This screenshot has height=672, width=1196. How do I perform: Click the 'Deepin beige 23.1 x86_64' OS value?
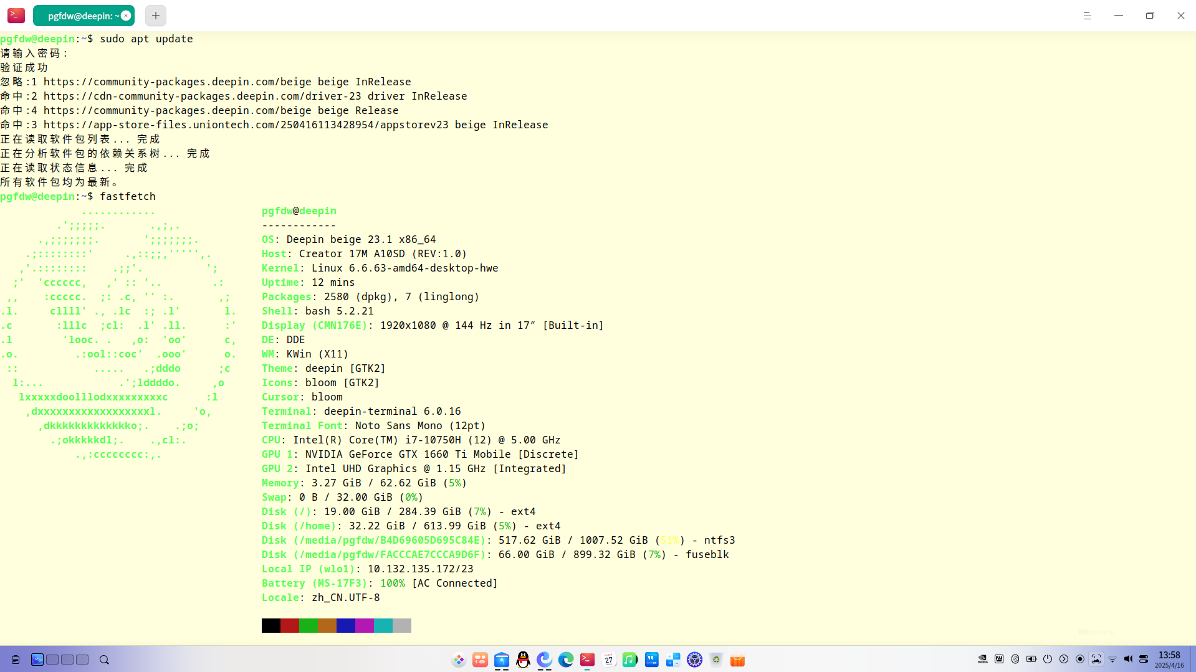[x=361, y=239]
